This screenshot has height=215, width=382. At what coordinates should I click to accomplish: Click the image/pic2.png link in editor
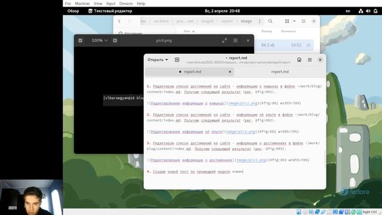point(241,131)
